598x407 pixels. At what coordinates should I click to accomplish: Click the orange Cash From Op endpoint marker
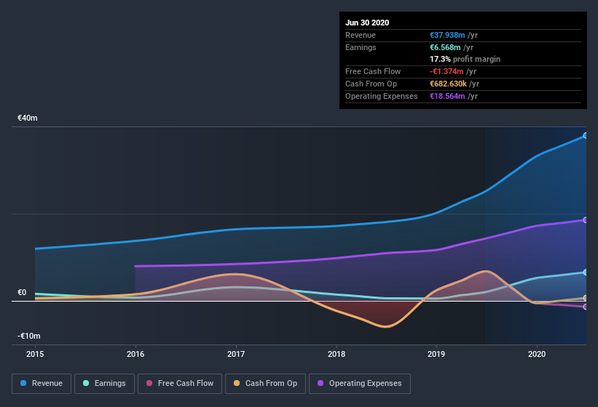coord(586,298)
